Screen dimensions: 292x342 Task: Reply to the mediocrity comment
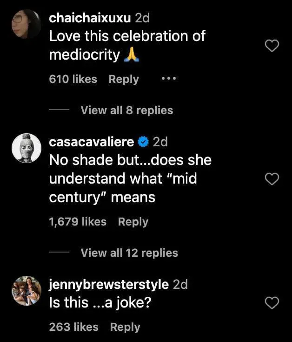(x=124, y=79)
